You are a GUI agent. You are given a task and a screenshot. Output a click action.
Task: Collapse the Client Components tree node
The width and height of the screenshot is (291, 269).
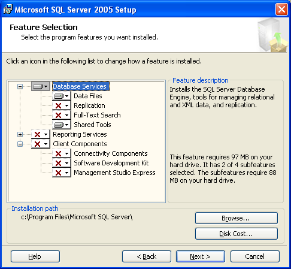pyautogui.click(x=20, y=144)
